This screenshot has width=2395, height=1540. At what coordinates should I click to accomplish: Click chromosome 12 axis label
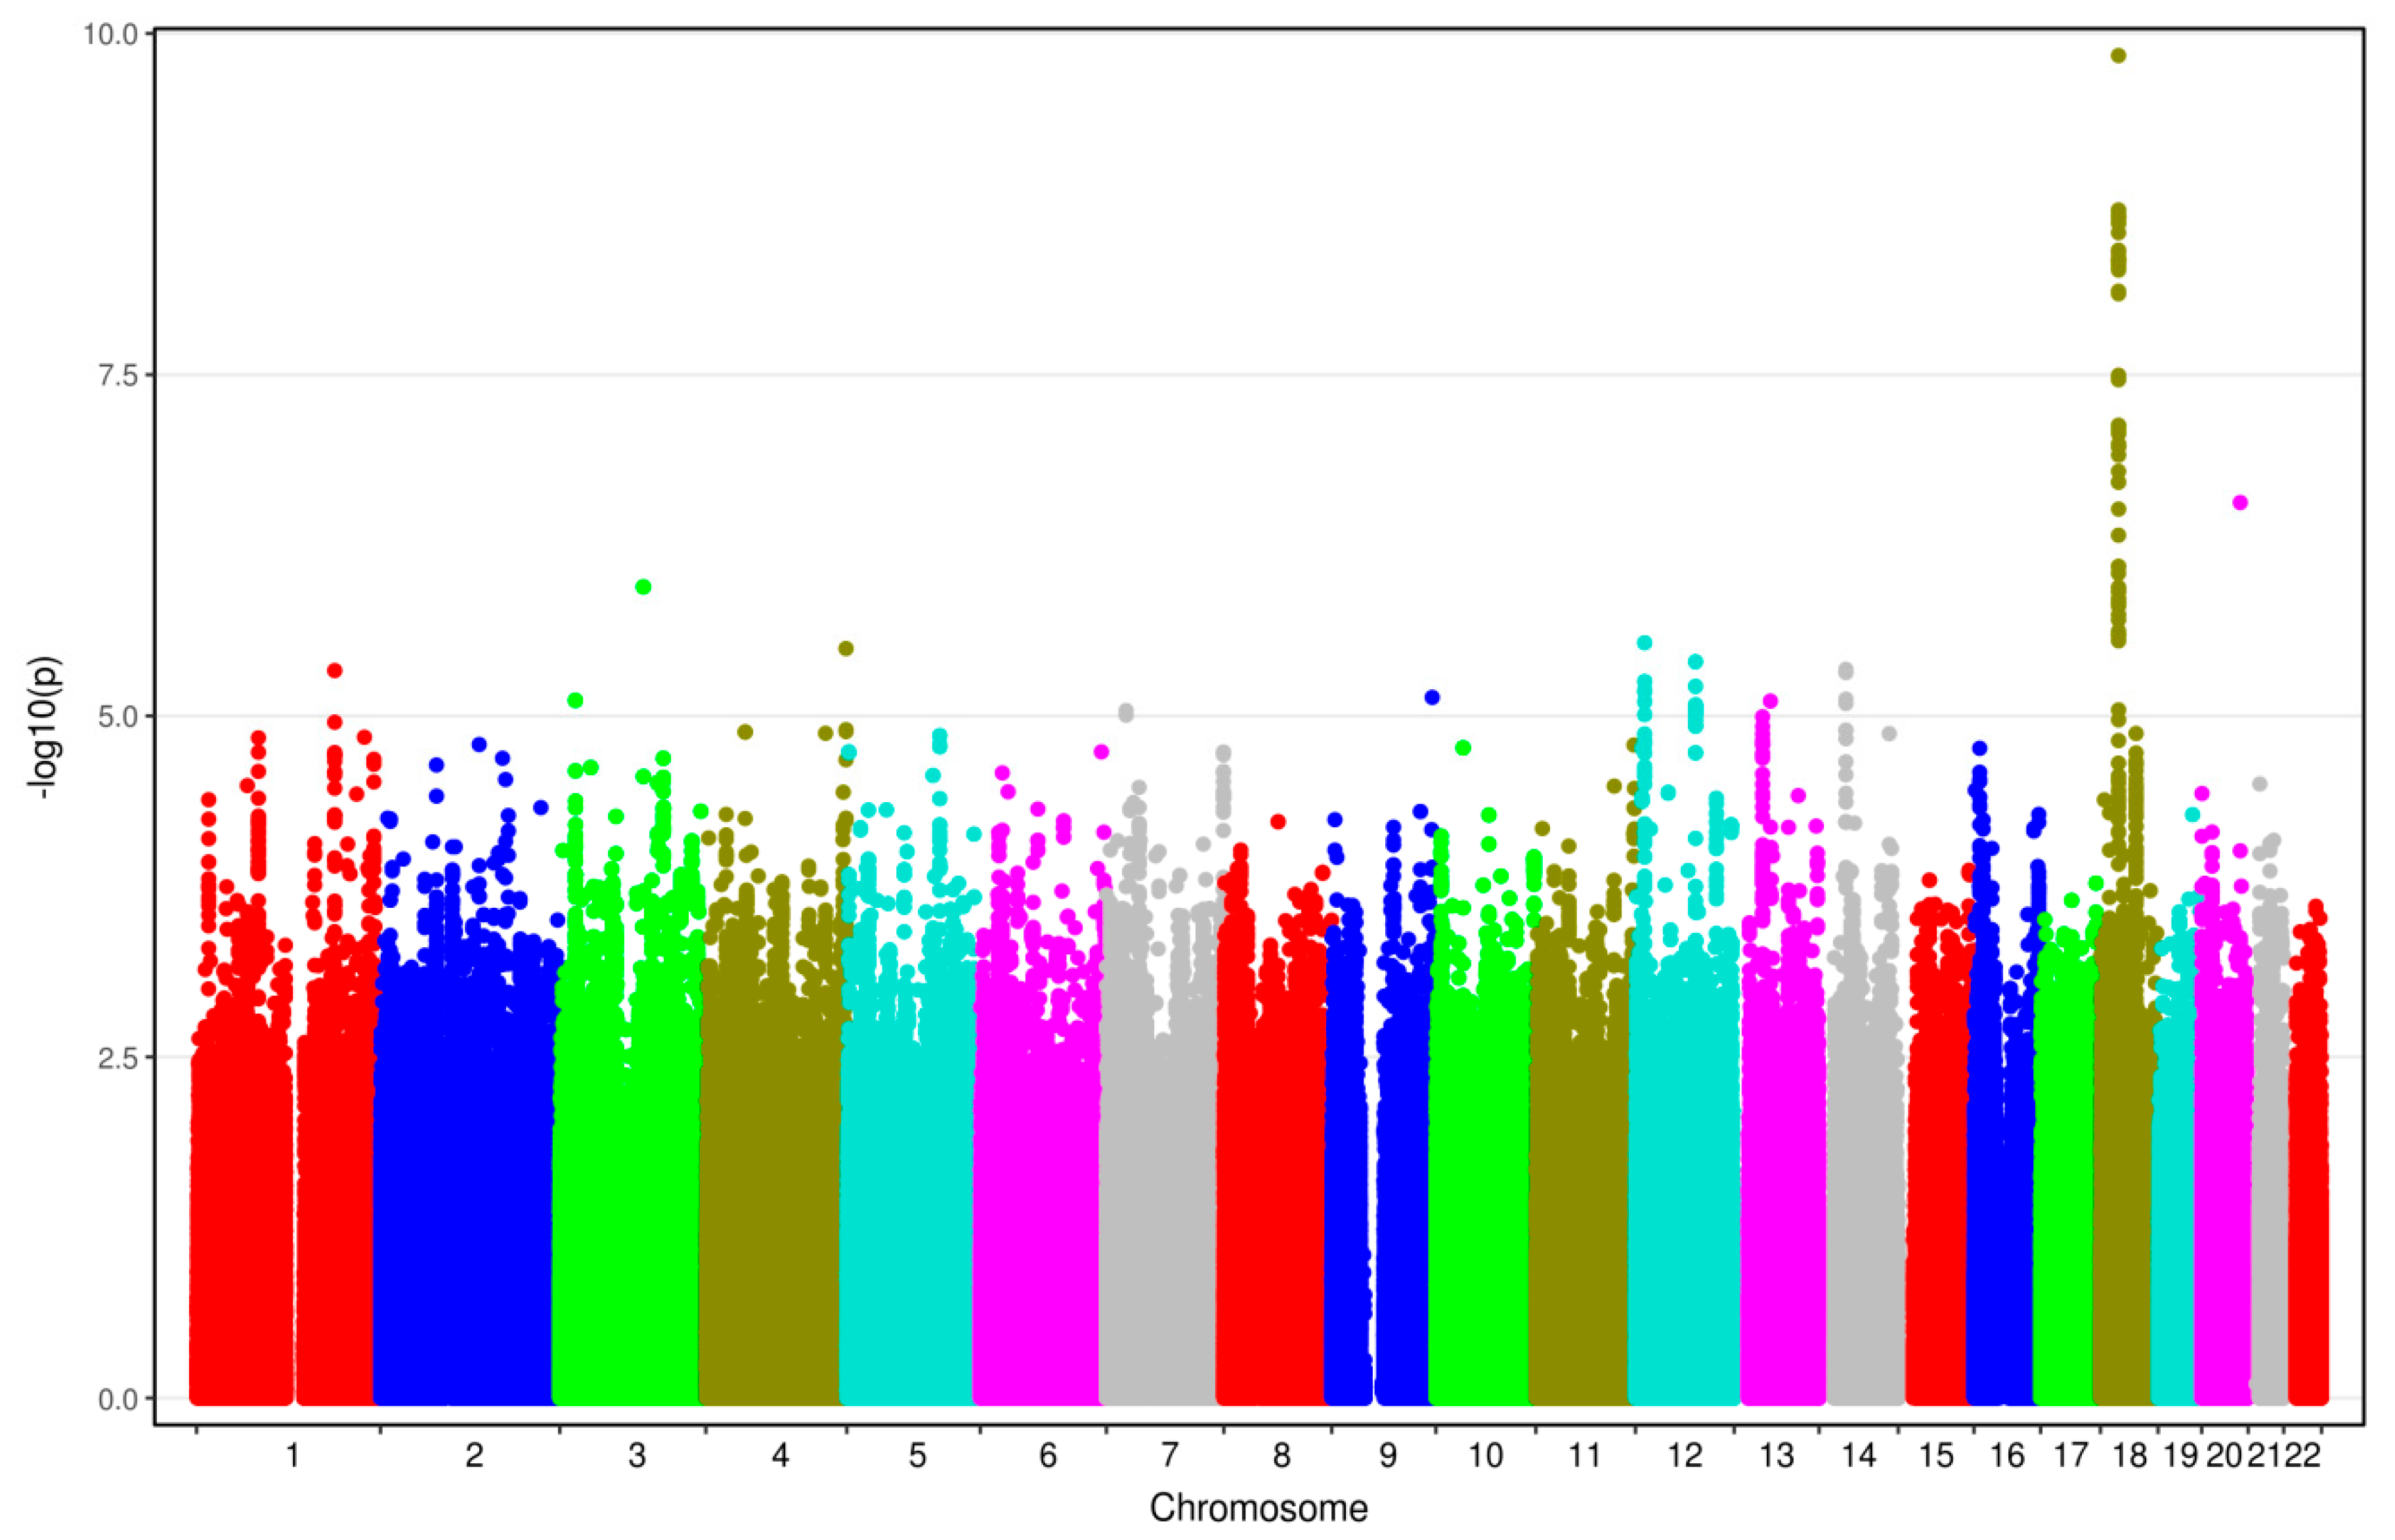click(1685, 1456)
